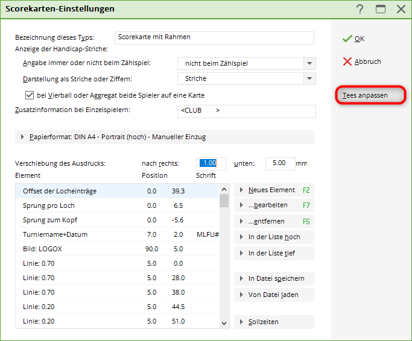Click Von Datei laden button
This screenshot has height=341, width=412.
click(x=273, y=295)
